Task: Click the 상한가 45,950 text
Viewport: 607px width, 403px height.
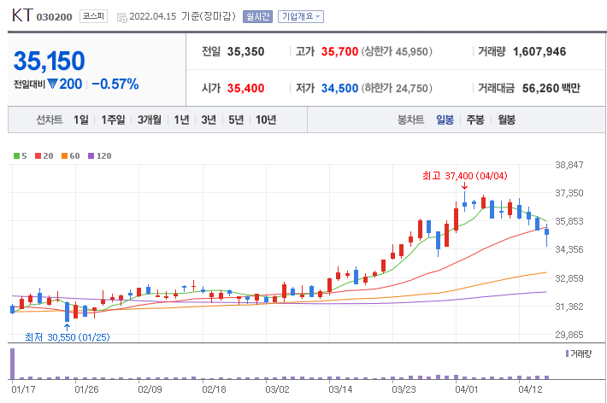Action: coord(397,51)
